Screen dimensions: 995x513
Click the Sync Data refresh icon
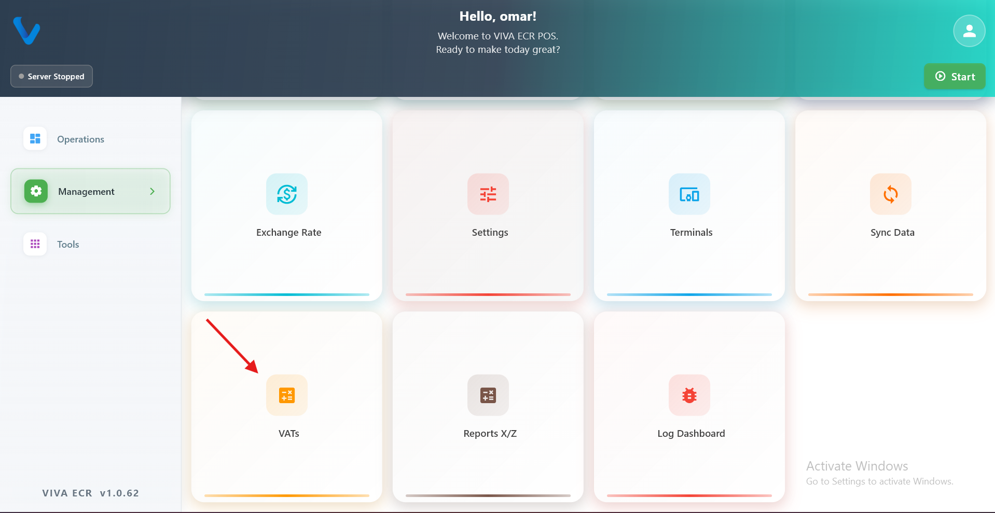coord(891,194)
